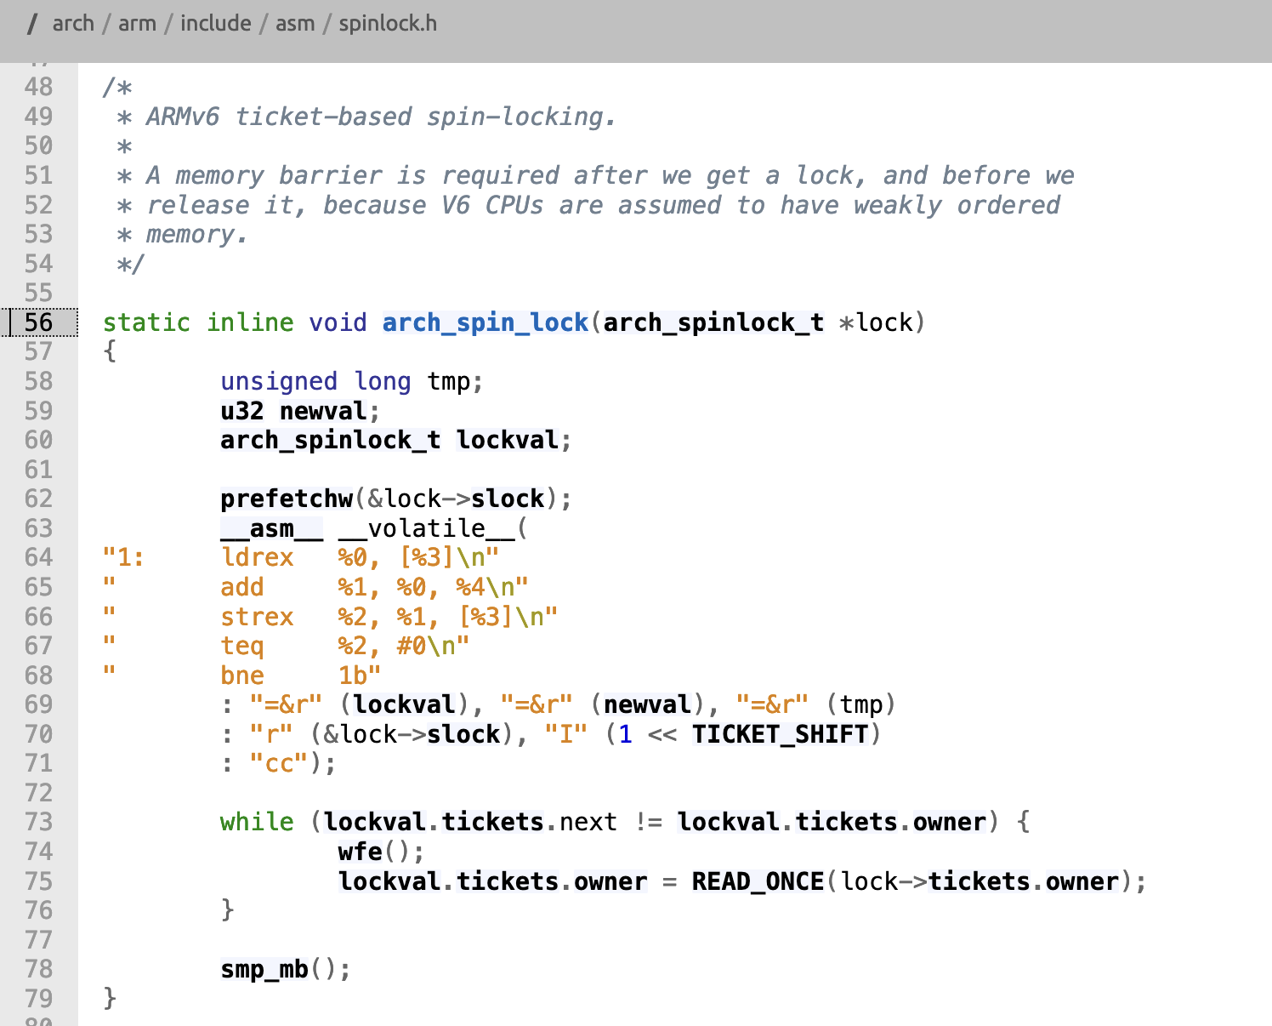Open slock in the asm input operands
This screenshot has height=1026, width=1272.
[x=463, y=734]
